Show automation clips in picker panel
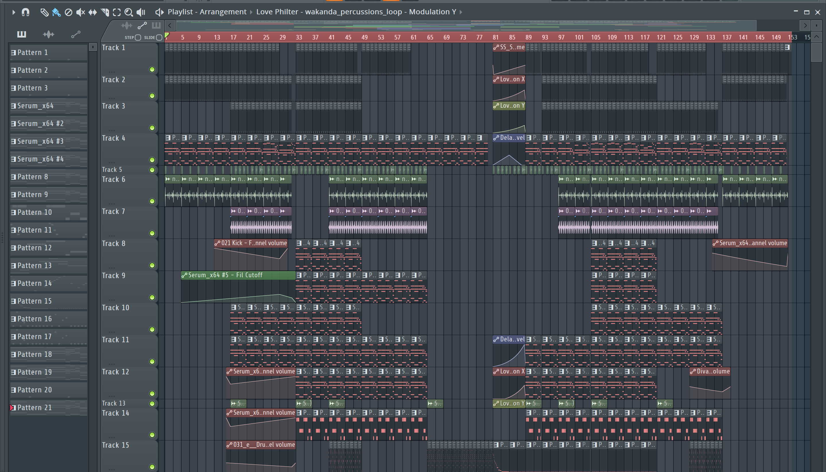 (76, 34)
